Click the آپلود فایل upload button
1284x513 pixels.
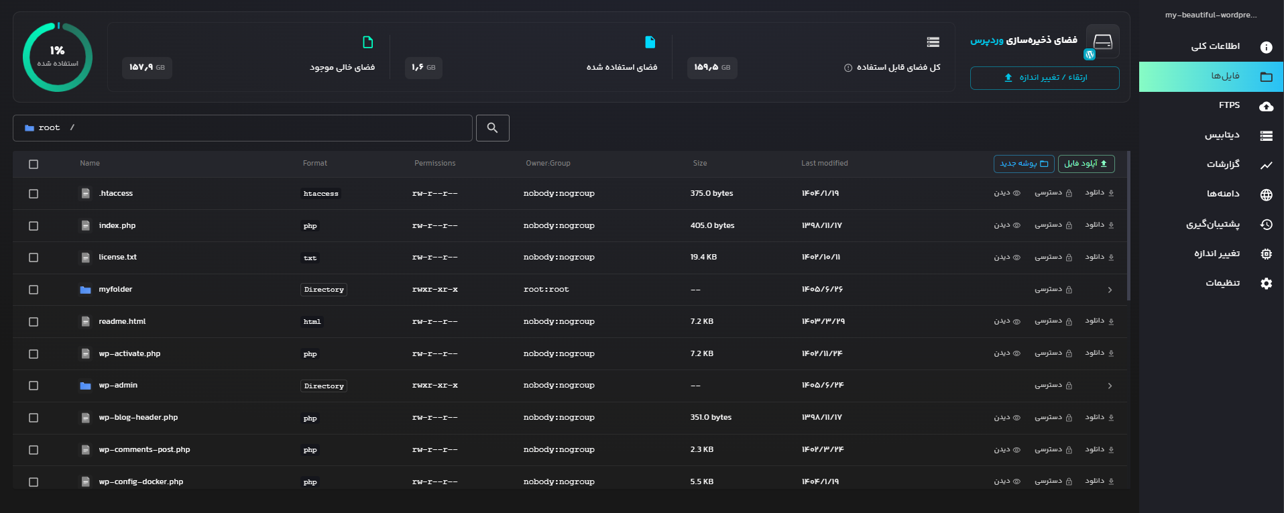pyautogui.click(x=1086, y=164)
